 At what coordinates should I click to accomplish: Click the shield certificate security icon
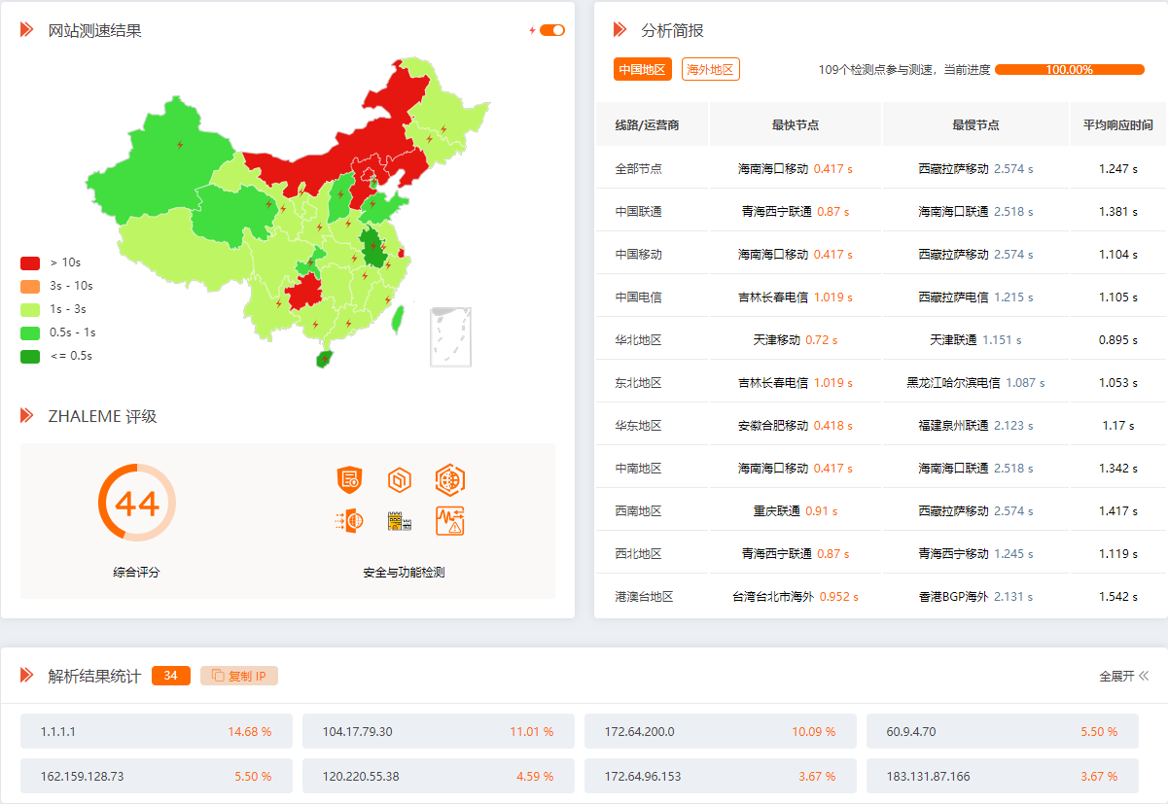coord(349,479)
